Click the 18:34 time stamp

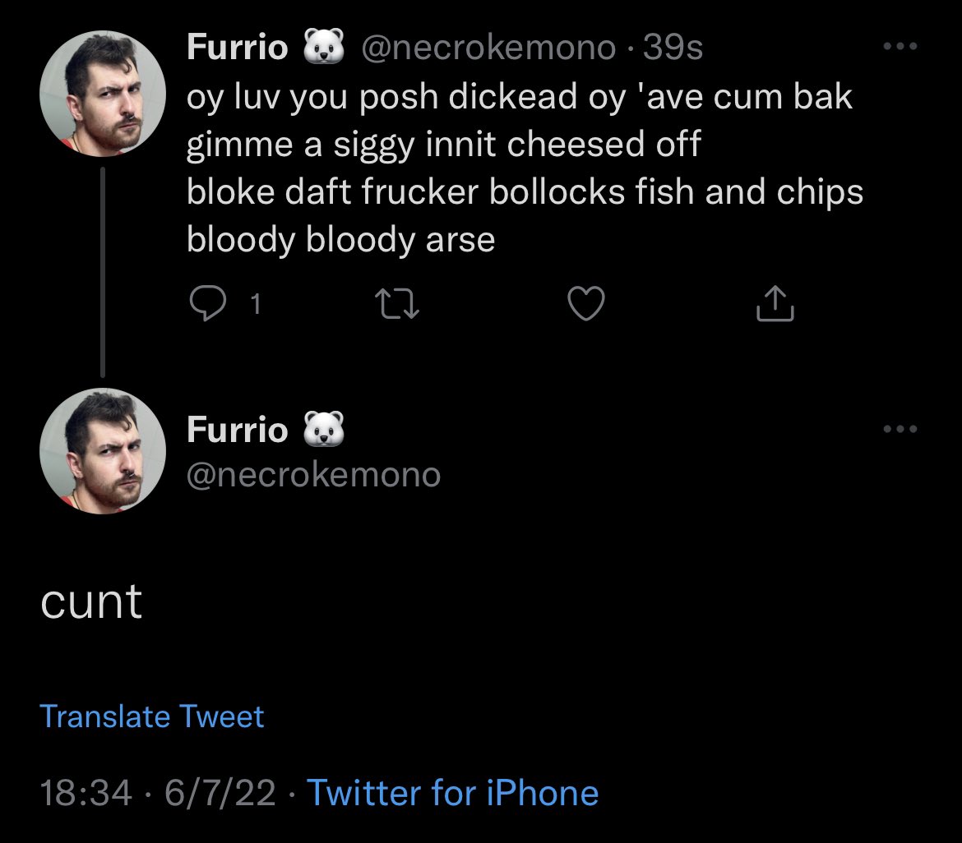(x=86, y=794)
